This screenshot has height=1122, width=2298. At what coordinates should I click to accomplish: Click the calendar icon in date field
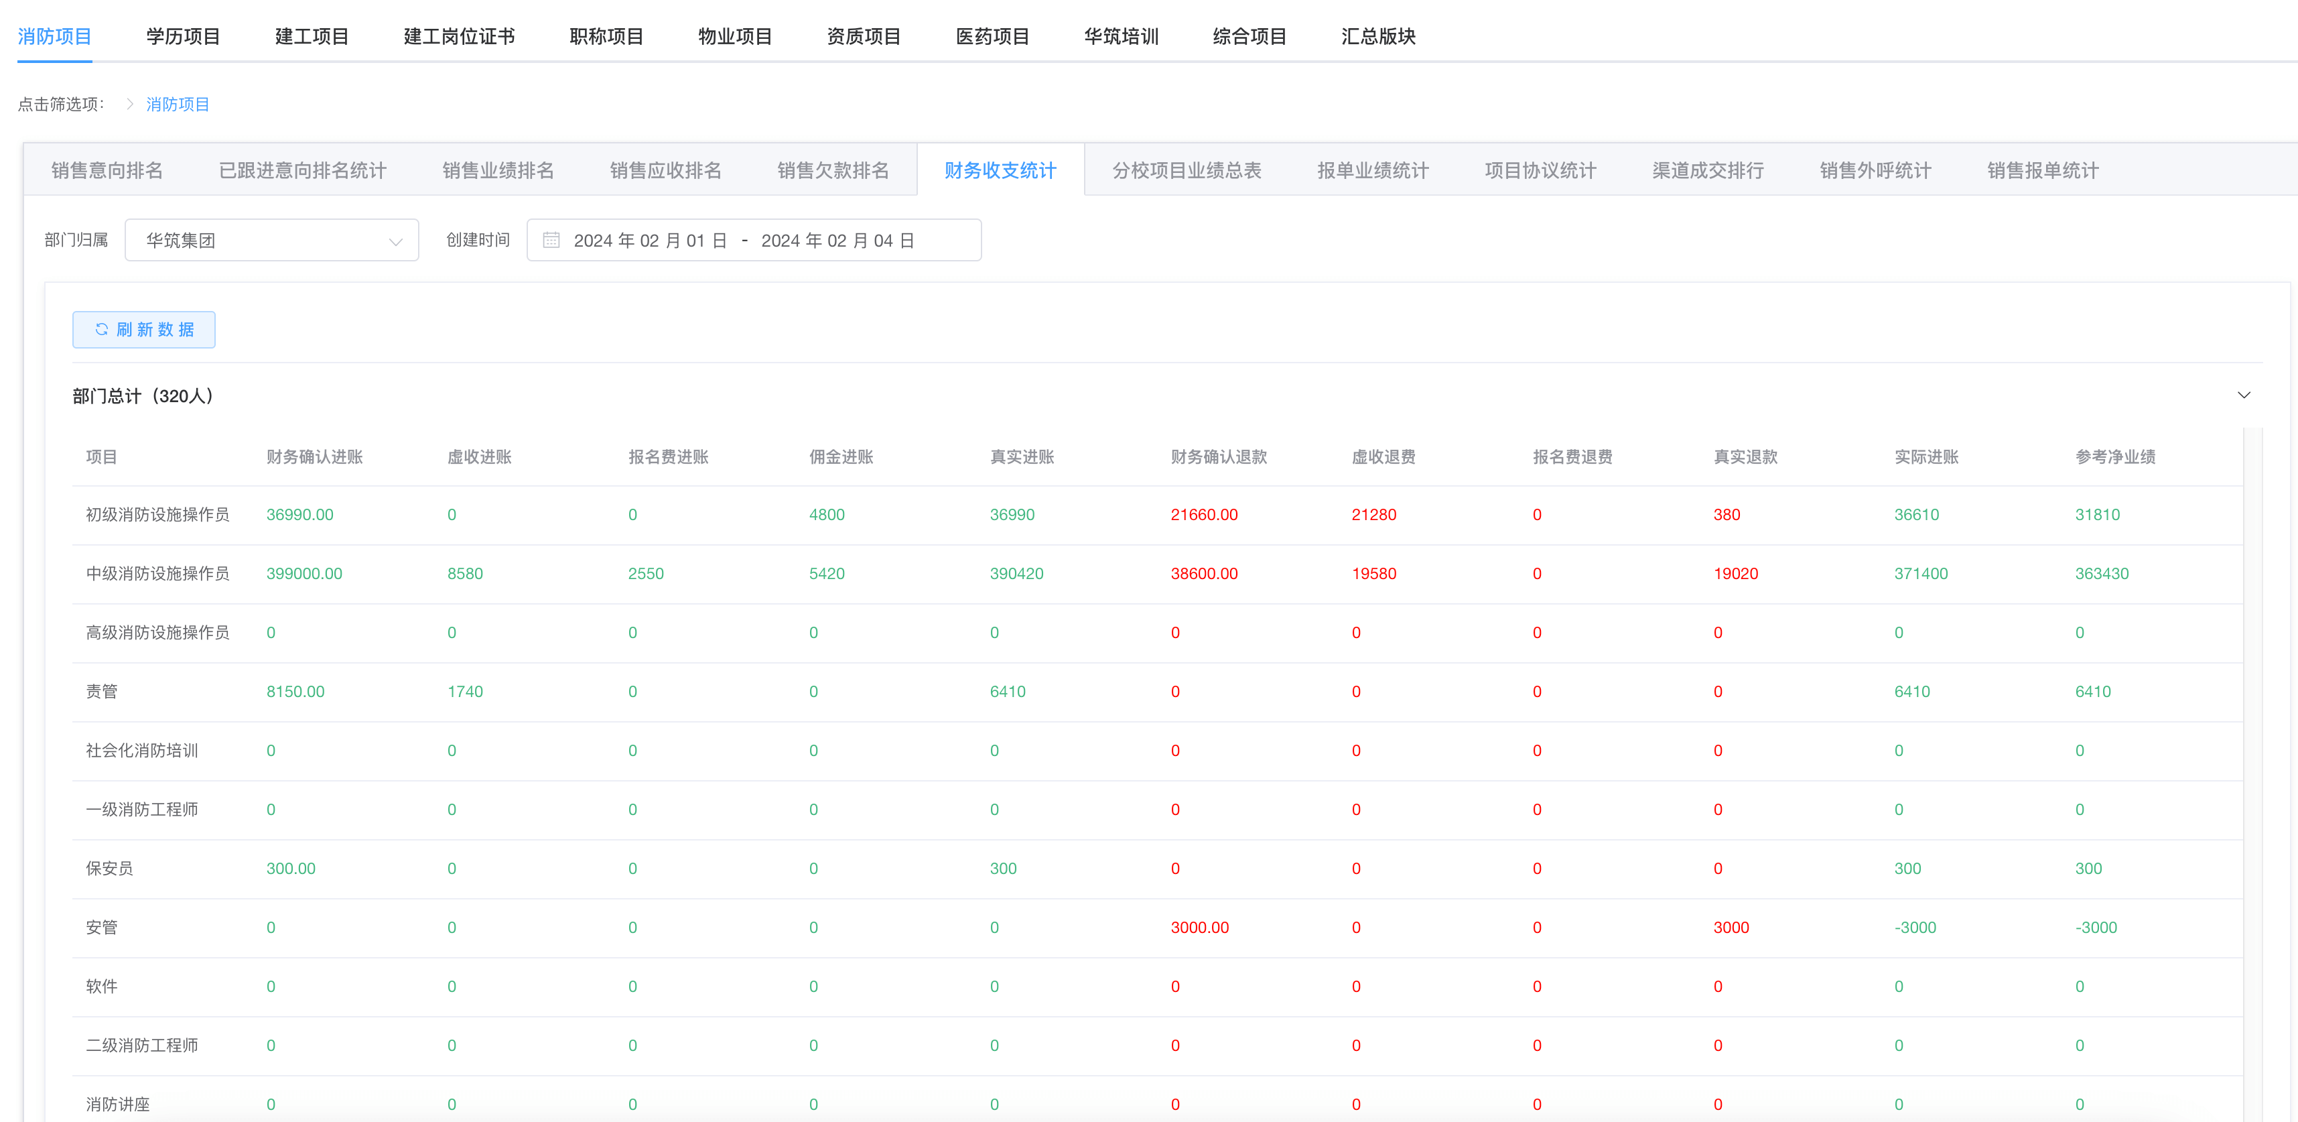pyautogui.click(x=551, y=240)
